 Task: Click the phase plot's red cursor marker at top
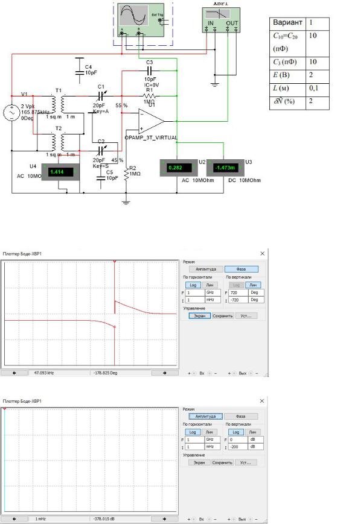(x=115, y=262)
